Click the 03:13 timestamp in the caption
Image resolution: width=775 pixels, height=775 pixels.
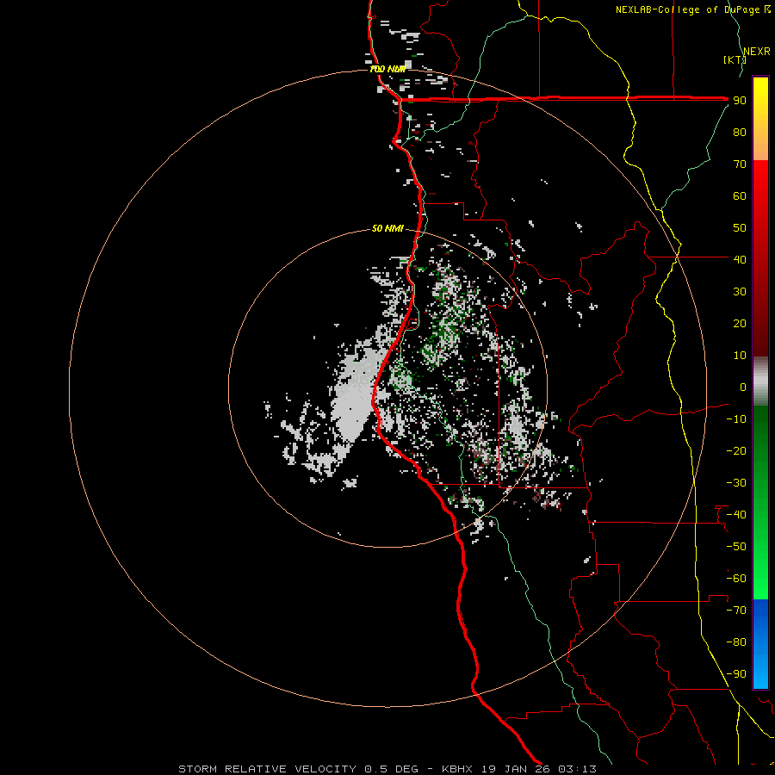pyautogui.click(x=577, y=769)
